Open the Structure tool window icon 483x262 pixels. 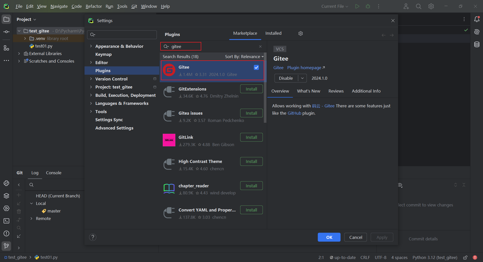click(x=6, y=48)
